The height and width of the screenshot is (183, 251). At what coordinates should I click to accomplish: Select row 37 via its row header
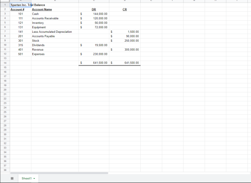[5, 166]
